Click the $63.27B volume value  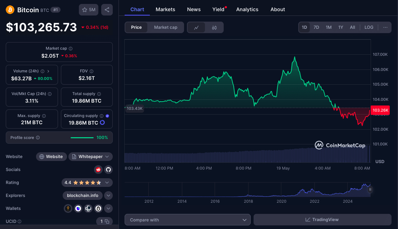tap(21, 78)
